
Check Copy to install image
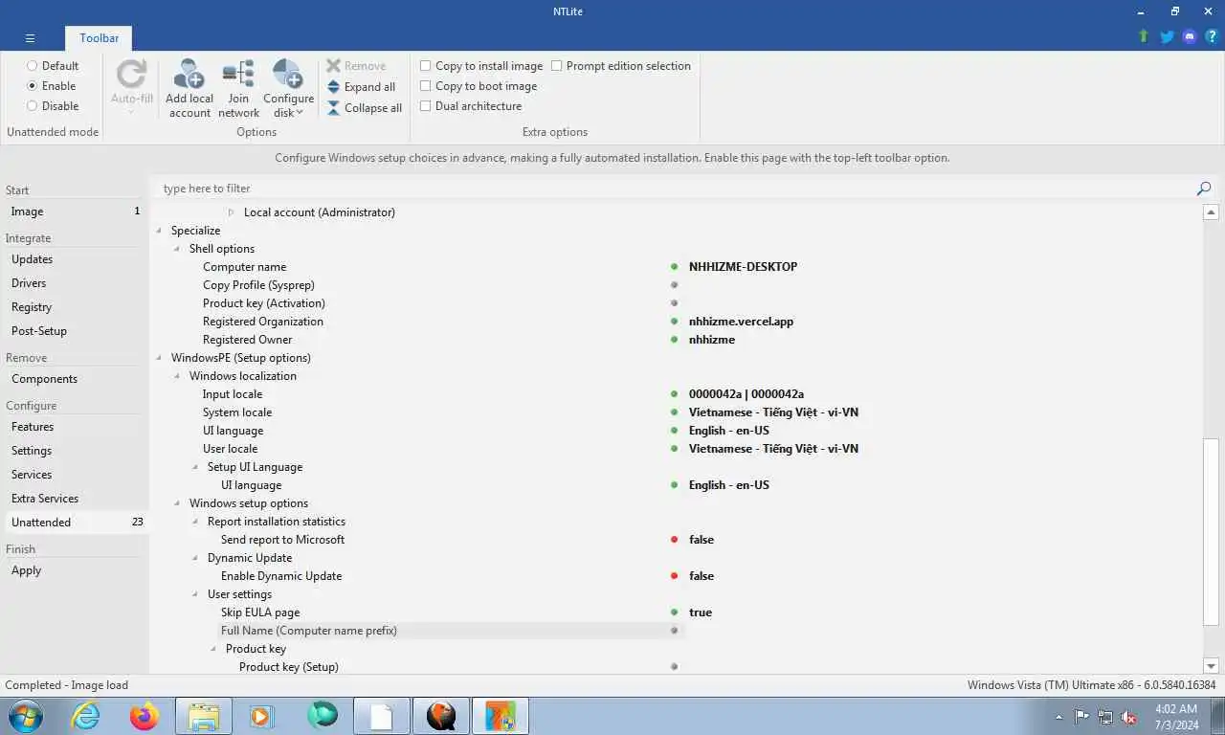426,66
